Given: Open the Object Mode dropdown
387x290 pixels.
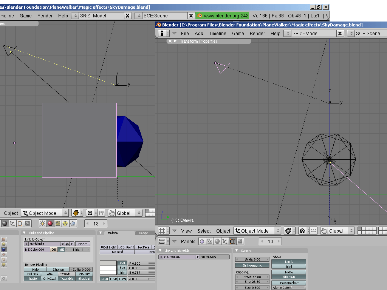Looking at the screenshot, I should pos(257,231).
